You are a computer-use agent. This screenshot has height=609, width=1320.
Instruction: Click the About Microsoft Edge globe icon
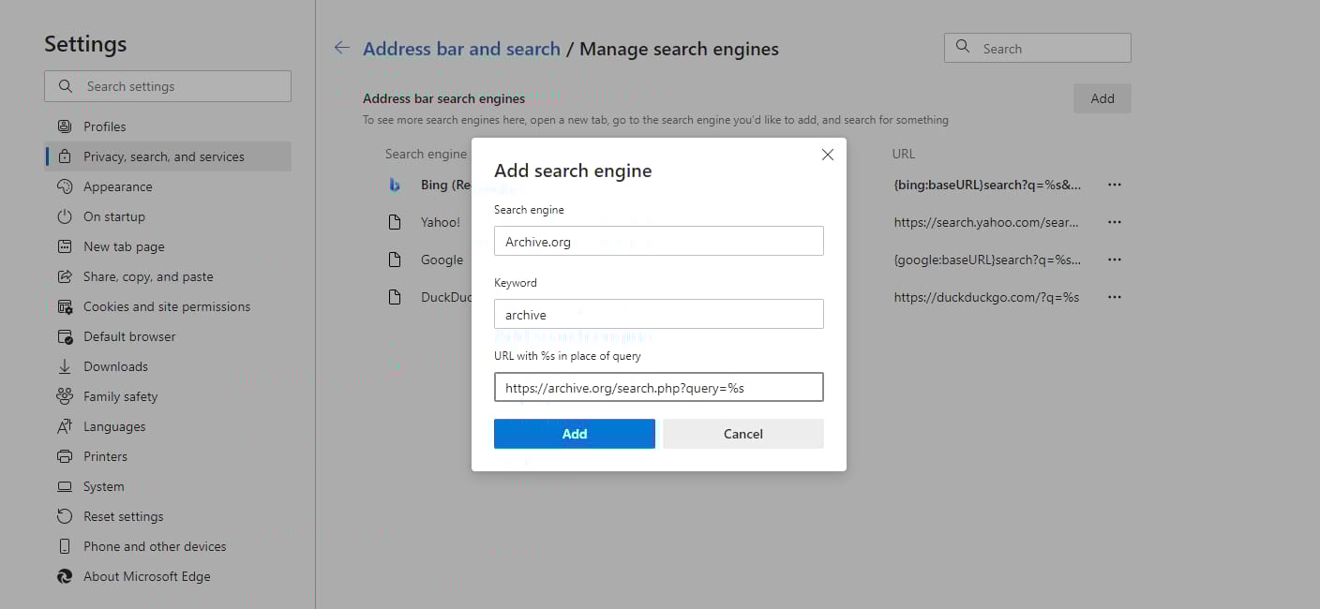(64, 576)
